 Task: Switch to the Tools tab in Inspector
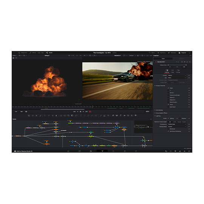pyautogui.click(x=163, y=59)
